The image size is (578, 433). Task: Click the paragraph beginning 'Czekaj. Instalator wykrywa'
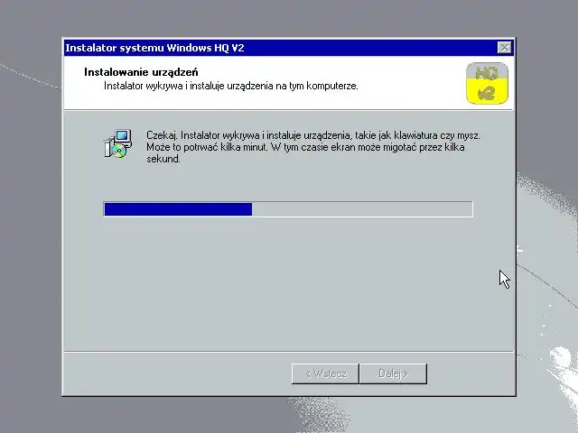tap(313, 147)
